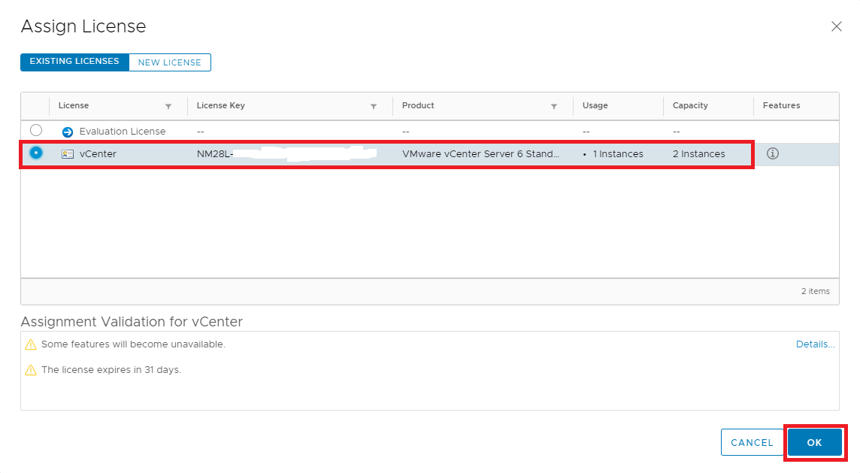Cancel the license assignment
860x473 pixels.
tap(752, 442)
